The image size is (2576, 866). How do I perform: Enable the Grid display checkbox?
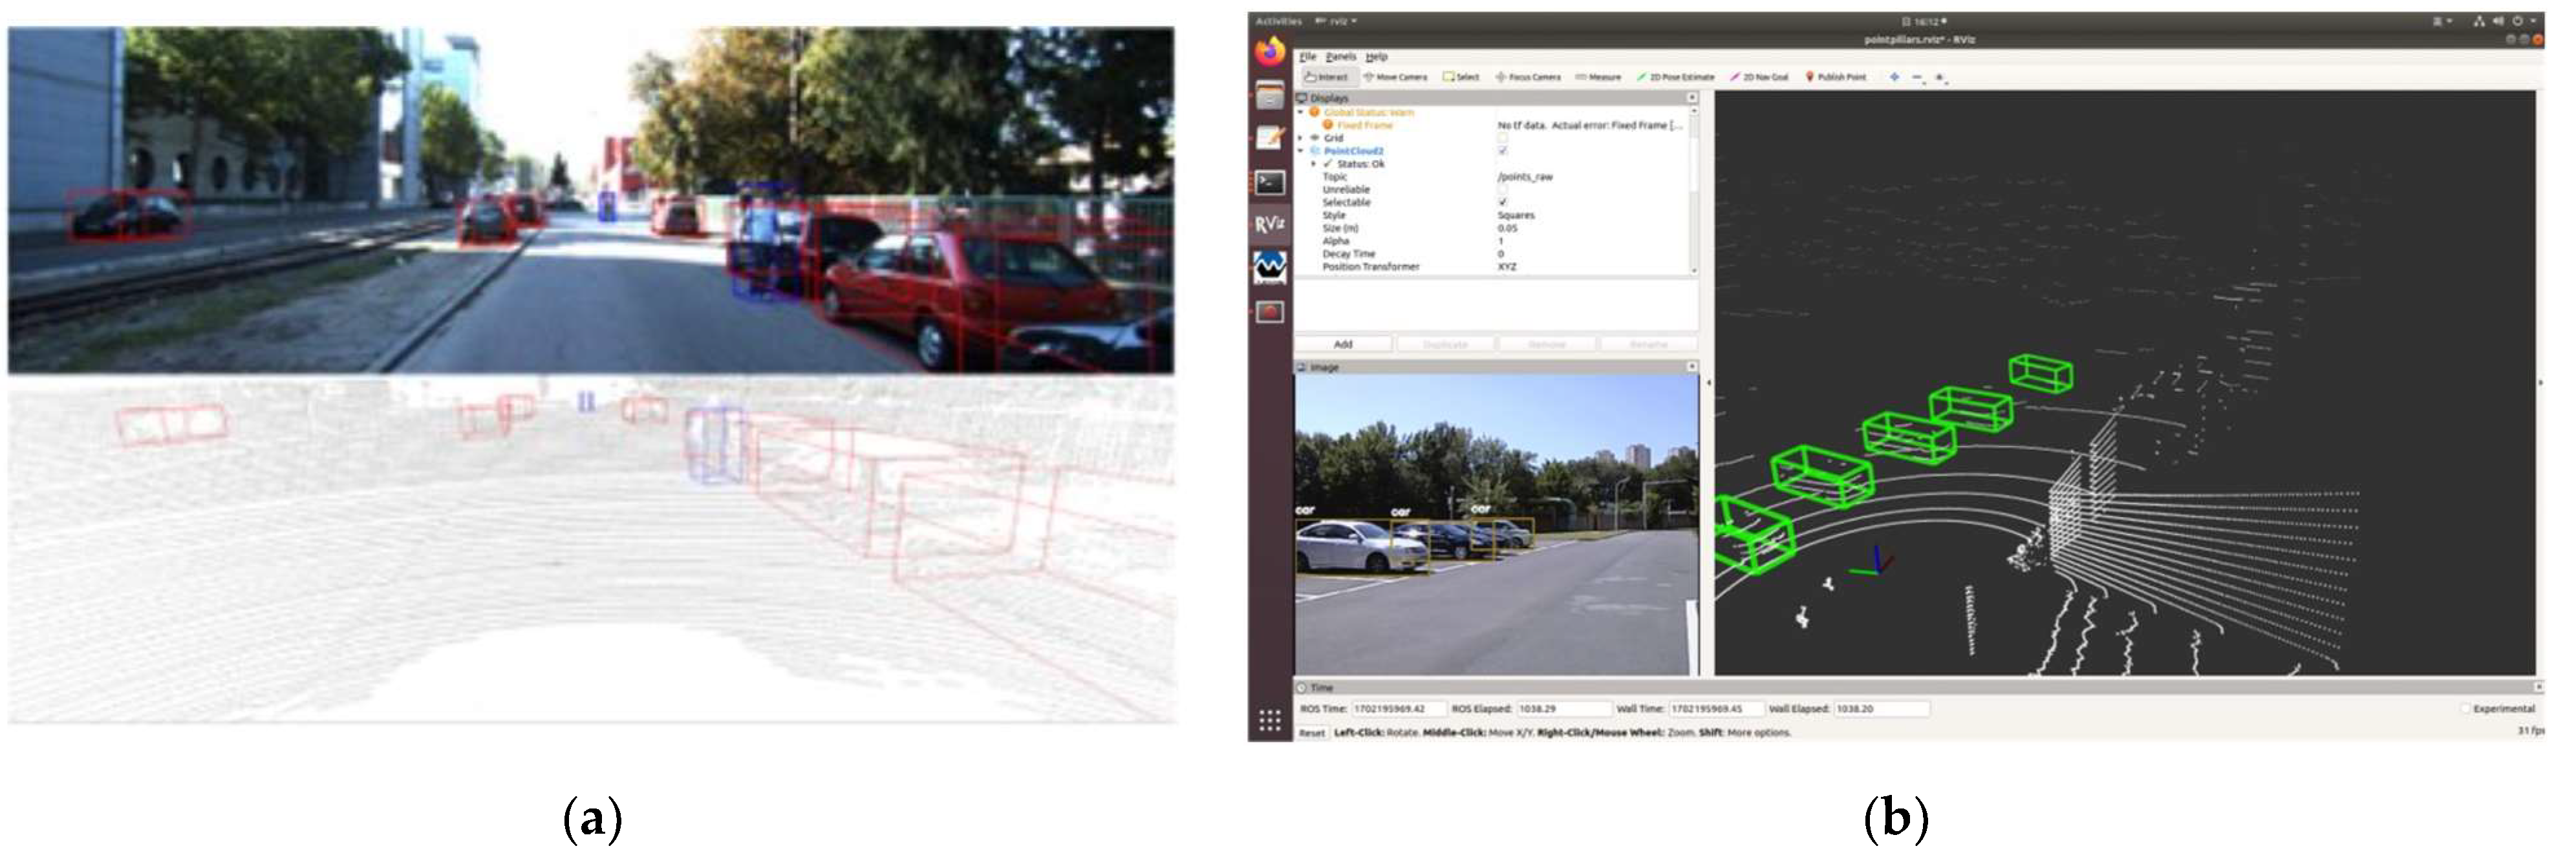click(x=1502, y=138)
